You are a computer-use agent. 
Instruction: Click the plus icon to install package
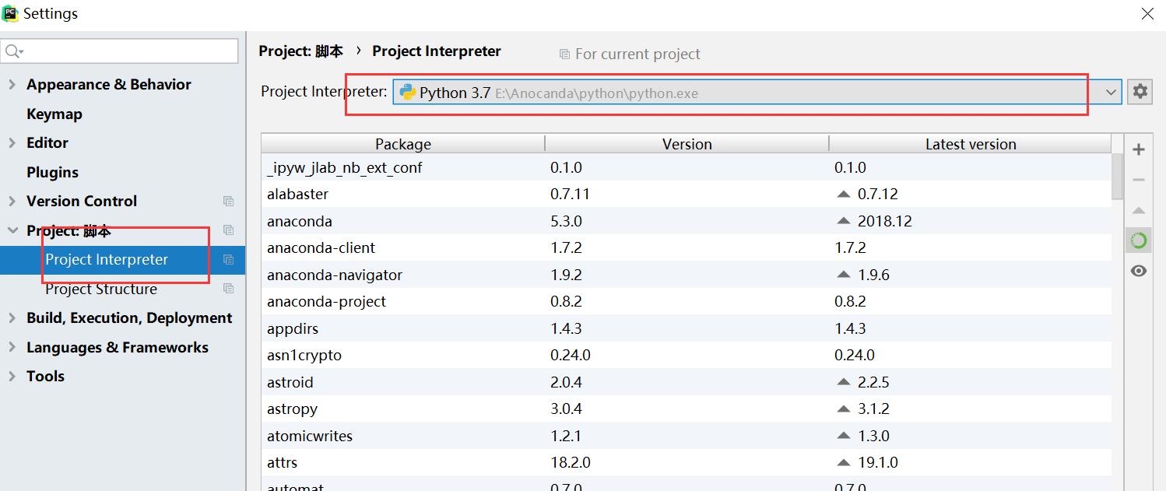click(1139, 149)
